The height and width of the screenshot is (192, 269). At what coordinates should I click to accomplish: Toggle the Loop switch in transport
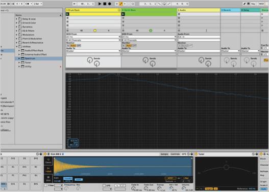(164, 4)
